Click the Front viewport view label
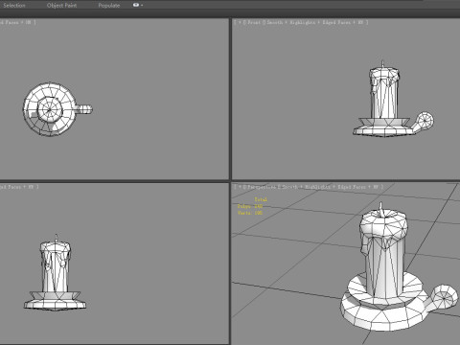 click(x=254, y=22)
